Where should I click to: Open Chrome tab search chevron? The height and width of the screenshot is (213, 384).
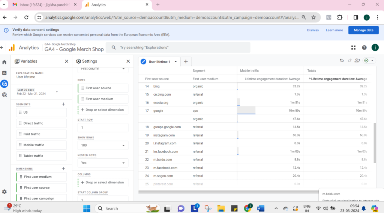pyautogui.click(x=4, y=4)
